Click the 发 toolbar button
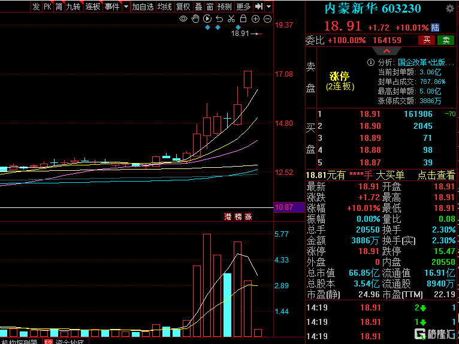 click(36, 7)
